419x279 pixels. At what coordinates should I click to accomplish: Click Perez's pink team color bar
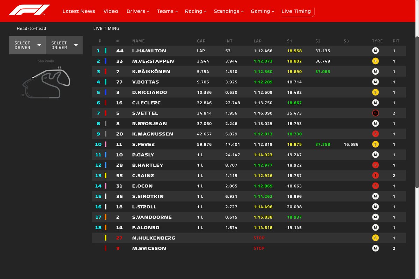coord(105,144)
